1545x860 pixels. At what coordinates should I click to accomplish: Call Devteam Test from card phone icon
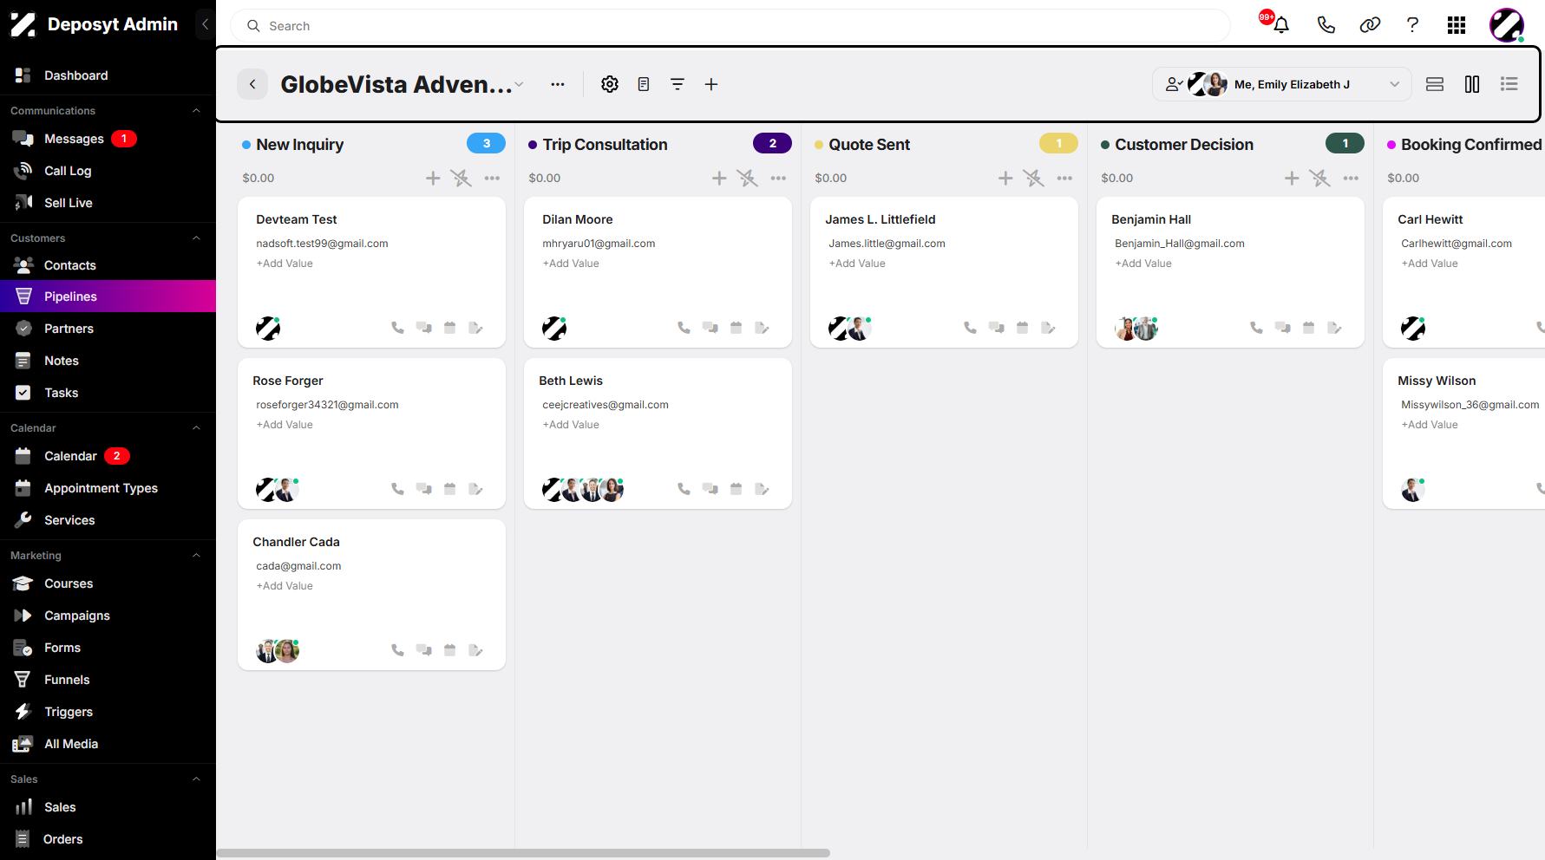pos(397,328)
